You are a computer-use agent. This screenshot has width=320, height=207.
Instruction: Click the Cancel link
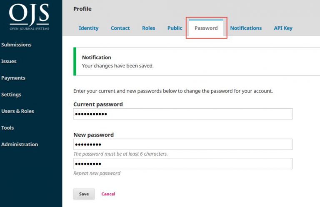tap(108, 194)
